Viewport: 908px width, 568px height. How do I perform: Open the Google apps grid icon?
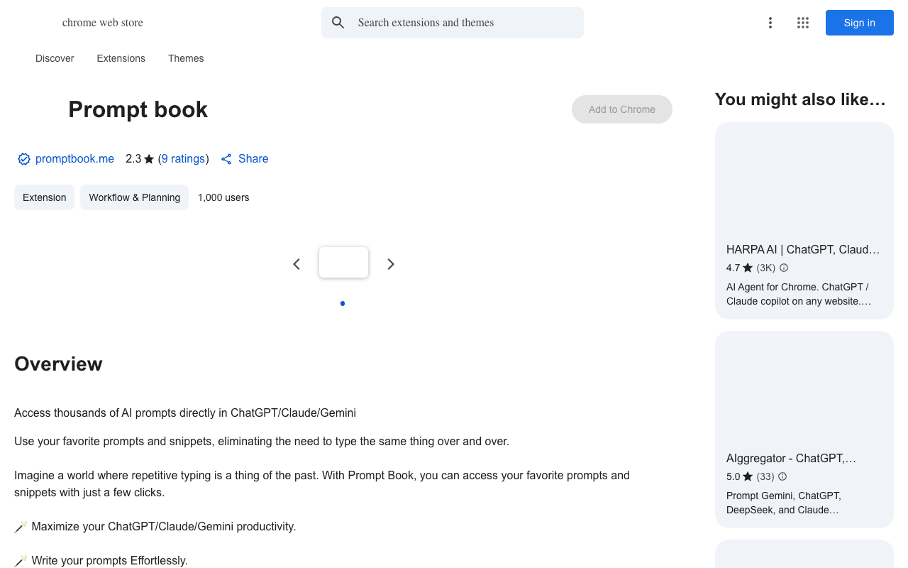coord(803,23)
